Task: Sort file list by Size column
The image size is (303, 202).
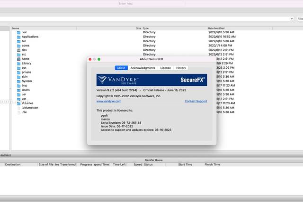Action: click(x=109, y=28)
